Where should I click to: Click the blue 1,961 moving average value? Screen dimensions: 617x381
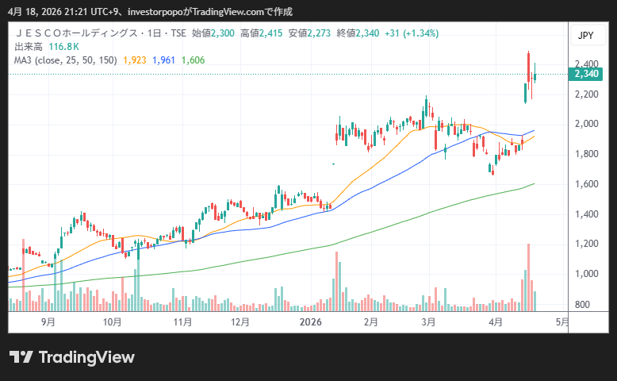point(163,60)
